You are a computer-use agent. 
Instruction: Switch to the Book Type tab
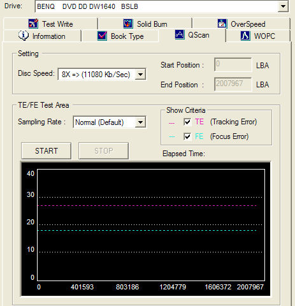tap(120, 36)
